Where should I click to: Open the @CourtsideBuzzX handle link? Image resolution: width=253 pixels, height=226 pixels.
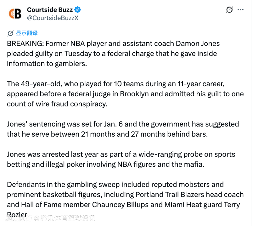point(53,18)
